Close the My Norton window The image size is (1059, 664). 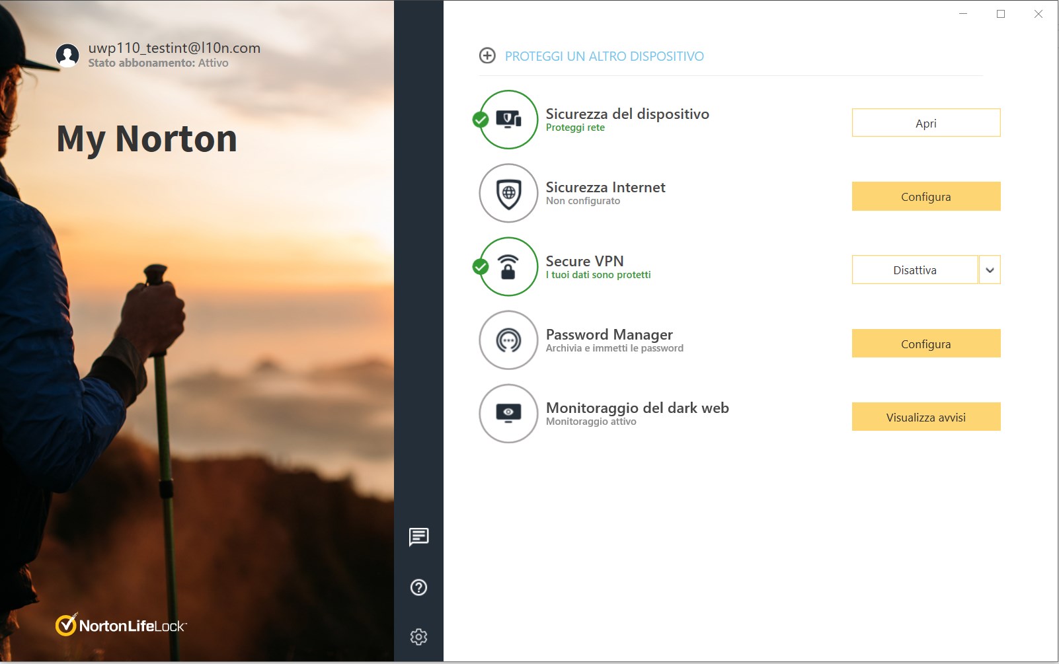1039,14
